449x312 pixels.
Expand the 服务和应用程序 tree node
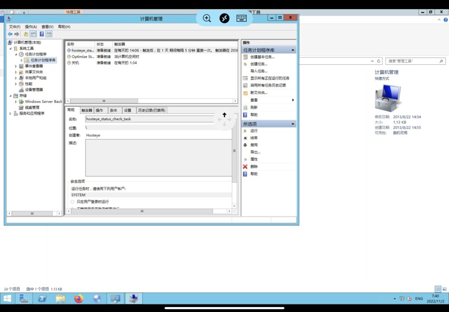coord(10,113)
